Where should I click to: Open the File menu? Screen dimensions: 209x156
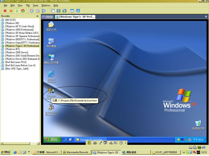[x=5, y=5]
